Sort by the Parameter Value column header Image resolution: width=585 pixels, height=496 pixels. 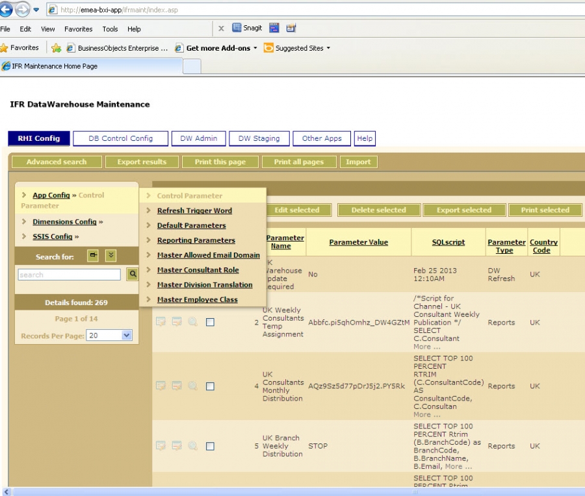click(x=359, y=242)
